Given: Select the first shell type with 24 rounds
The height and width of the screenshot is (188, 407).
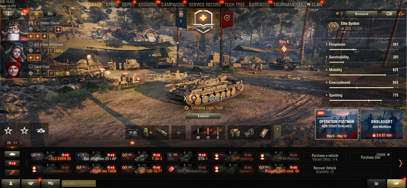Looking at the screenshot, I should click(x=198, y=133).
